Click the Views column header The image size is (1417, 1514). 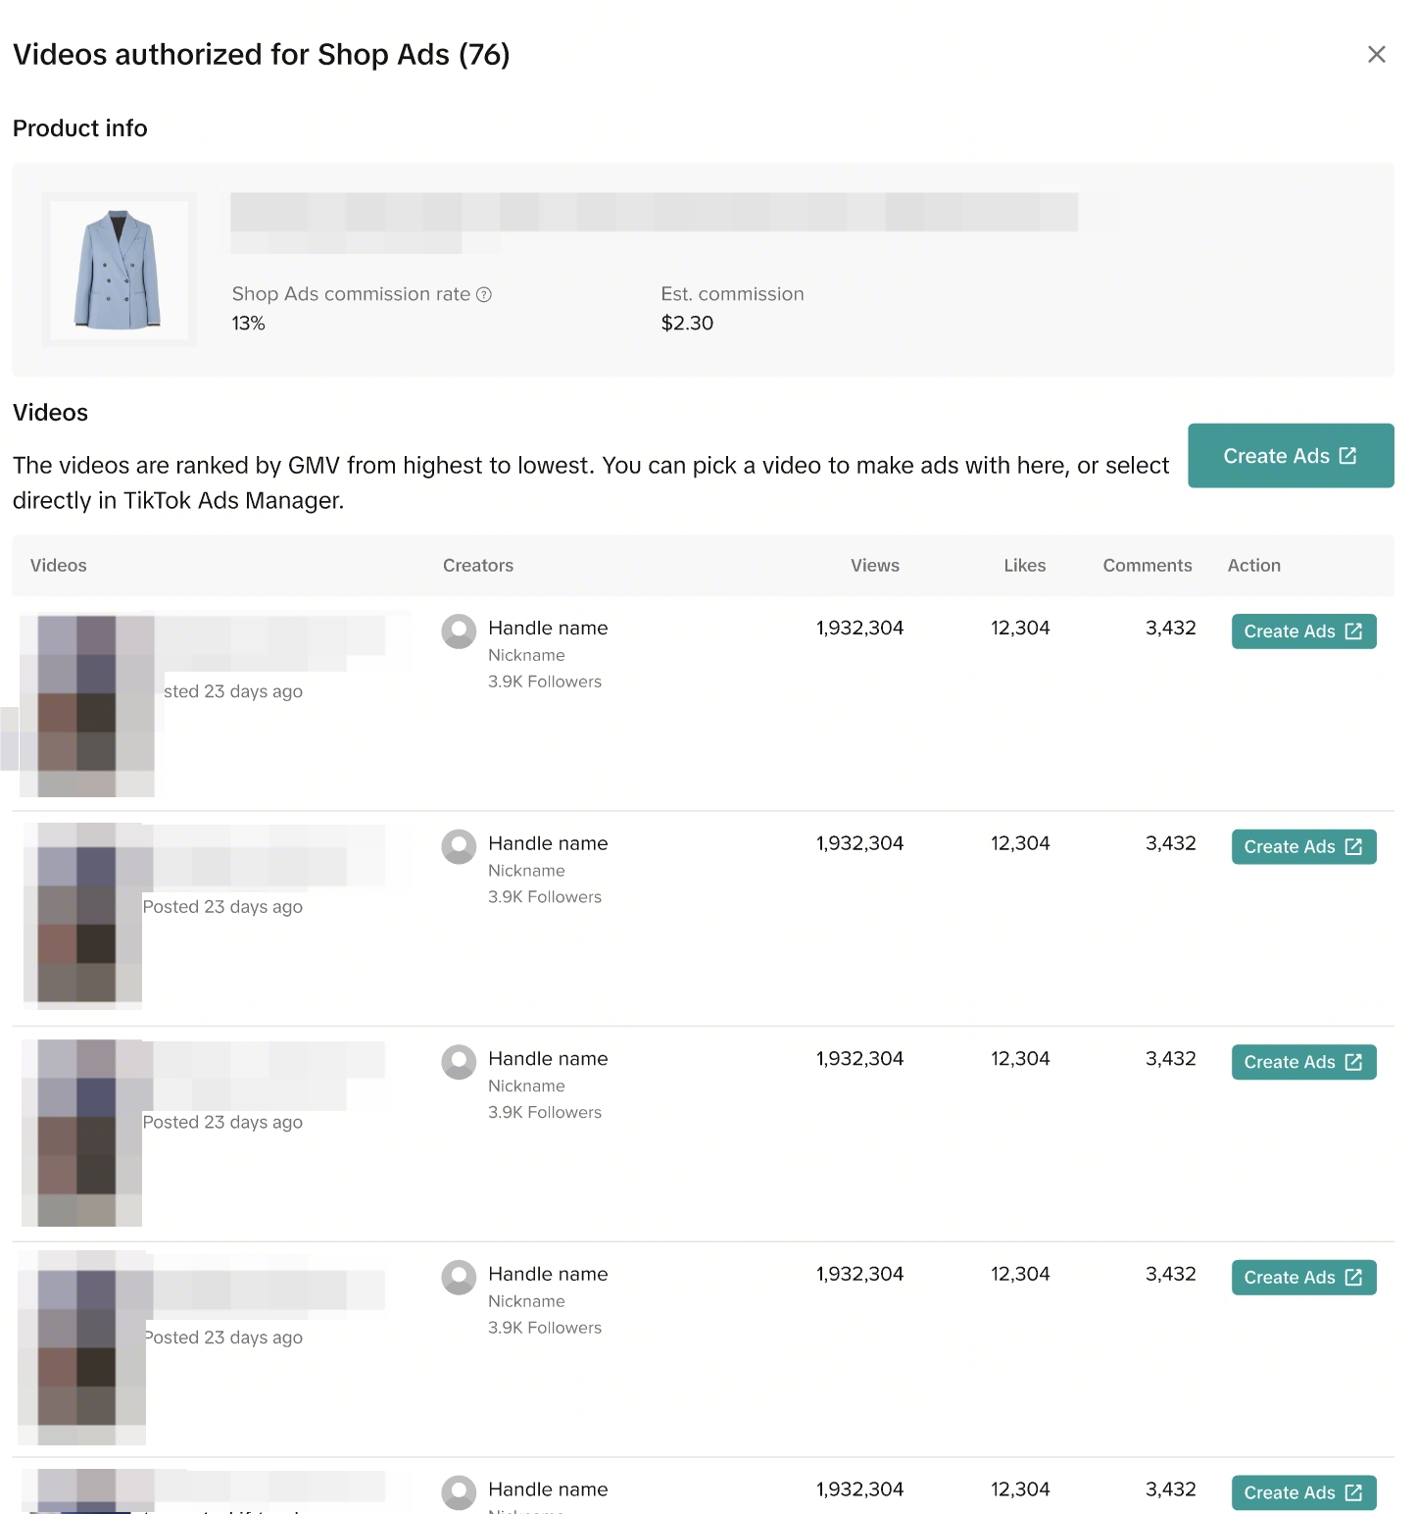pos(874,566)
